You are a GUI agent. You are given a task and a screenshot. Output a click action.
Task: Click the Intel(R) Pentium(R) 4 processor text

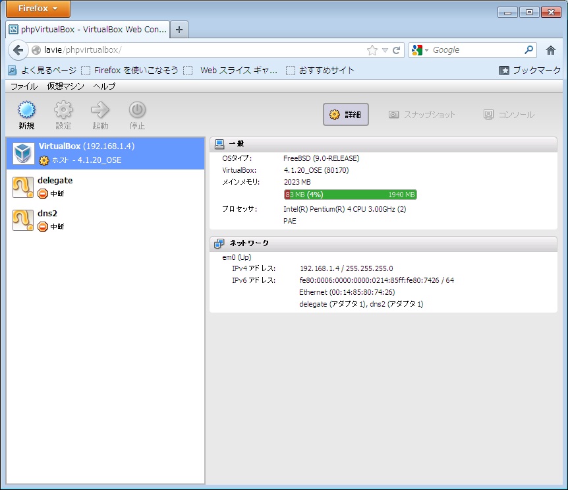point(345,209)
